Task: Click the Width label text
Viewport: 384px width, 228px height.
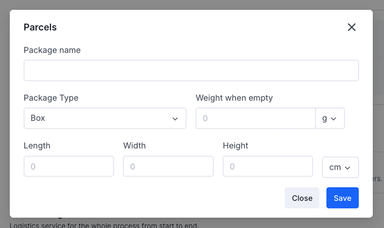Action: (x=134, y=146)
